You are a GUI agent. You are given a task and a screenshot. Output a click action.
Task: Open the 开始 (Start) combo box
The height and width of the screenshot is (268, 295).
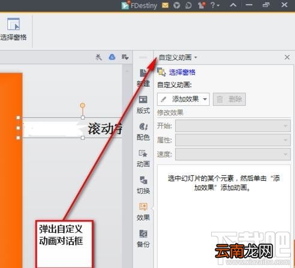click(x=233, y=126)
